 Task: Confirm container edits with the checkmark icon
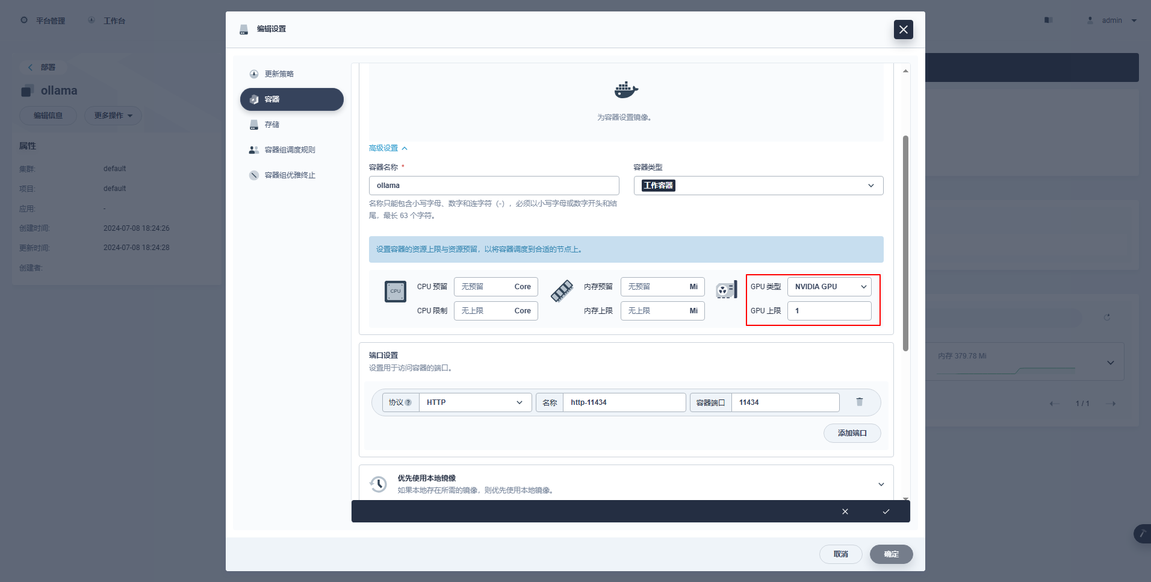pyautogui.click(x=886, y=512)
